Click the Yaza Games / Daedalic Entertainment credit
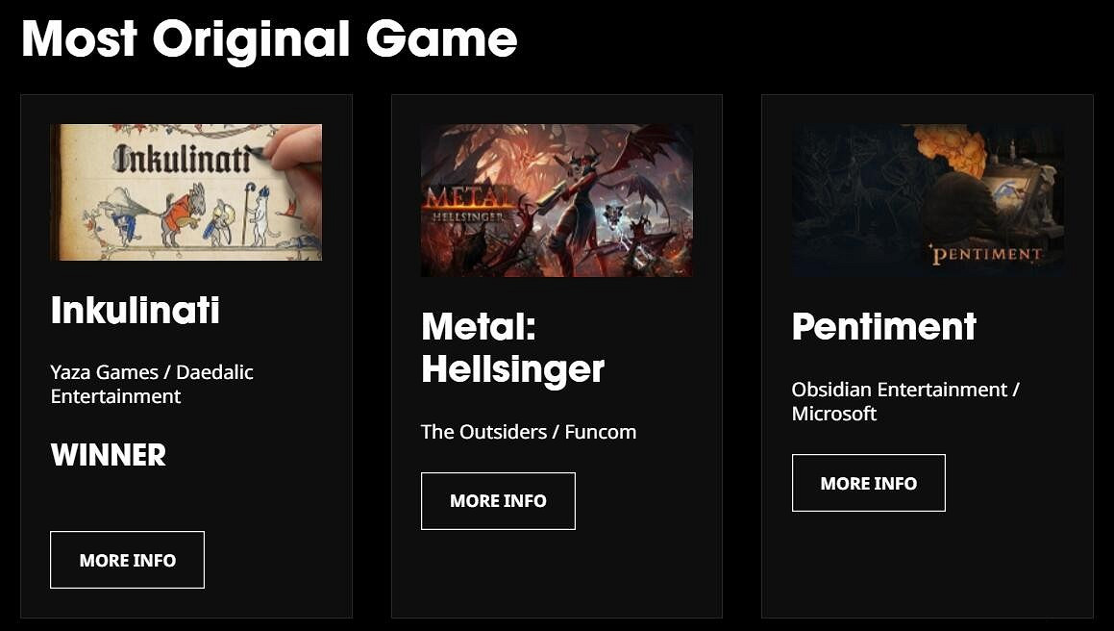This screenshot has height=631, width=1114. (152, 384)
